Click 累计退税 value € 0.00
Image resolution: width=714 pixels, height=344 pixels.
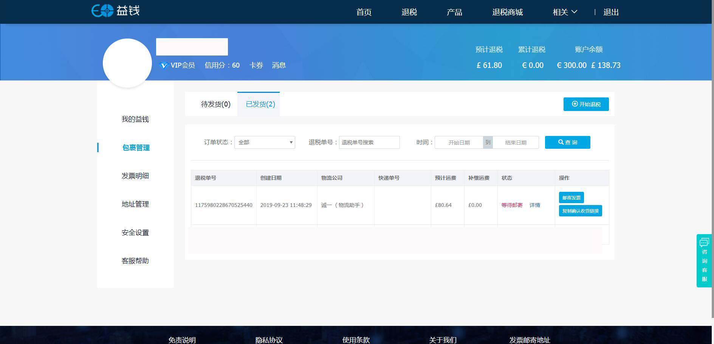[533, 65]
